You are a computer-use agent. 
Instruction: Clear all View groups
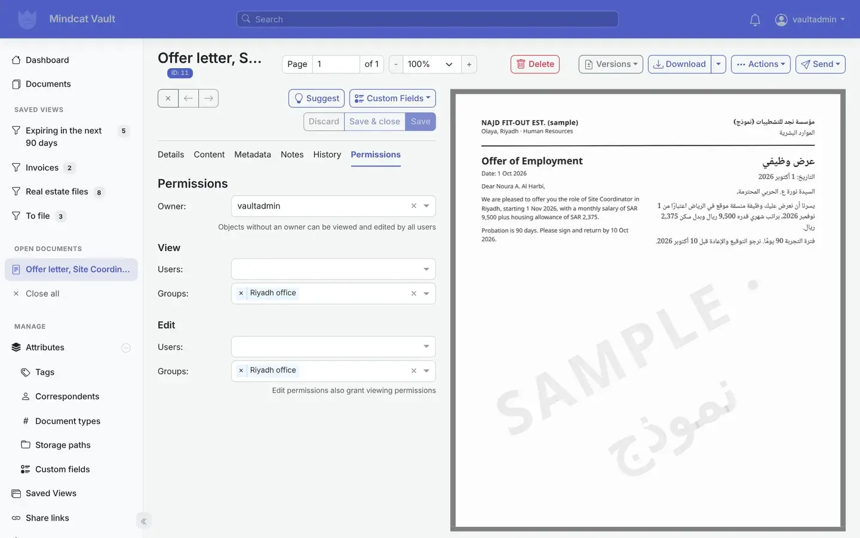[413, 294]
